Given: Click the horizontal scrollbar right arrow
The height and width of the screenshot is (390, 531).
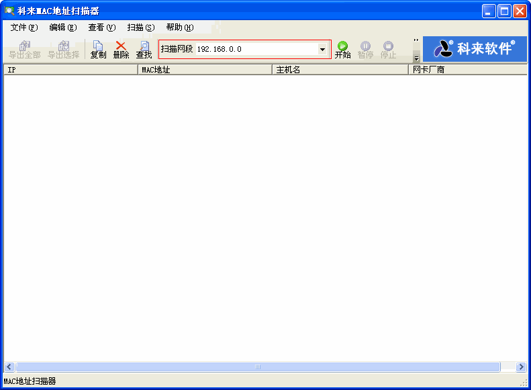Looking at the screenshot, I should tap(521, 367).
